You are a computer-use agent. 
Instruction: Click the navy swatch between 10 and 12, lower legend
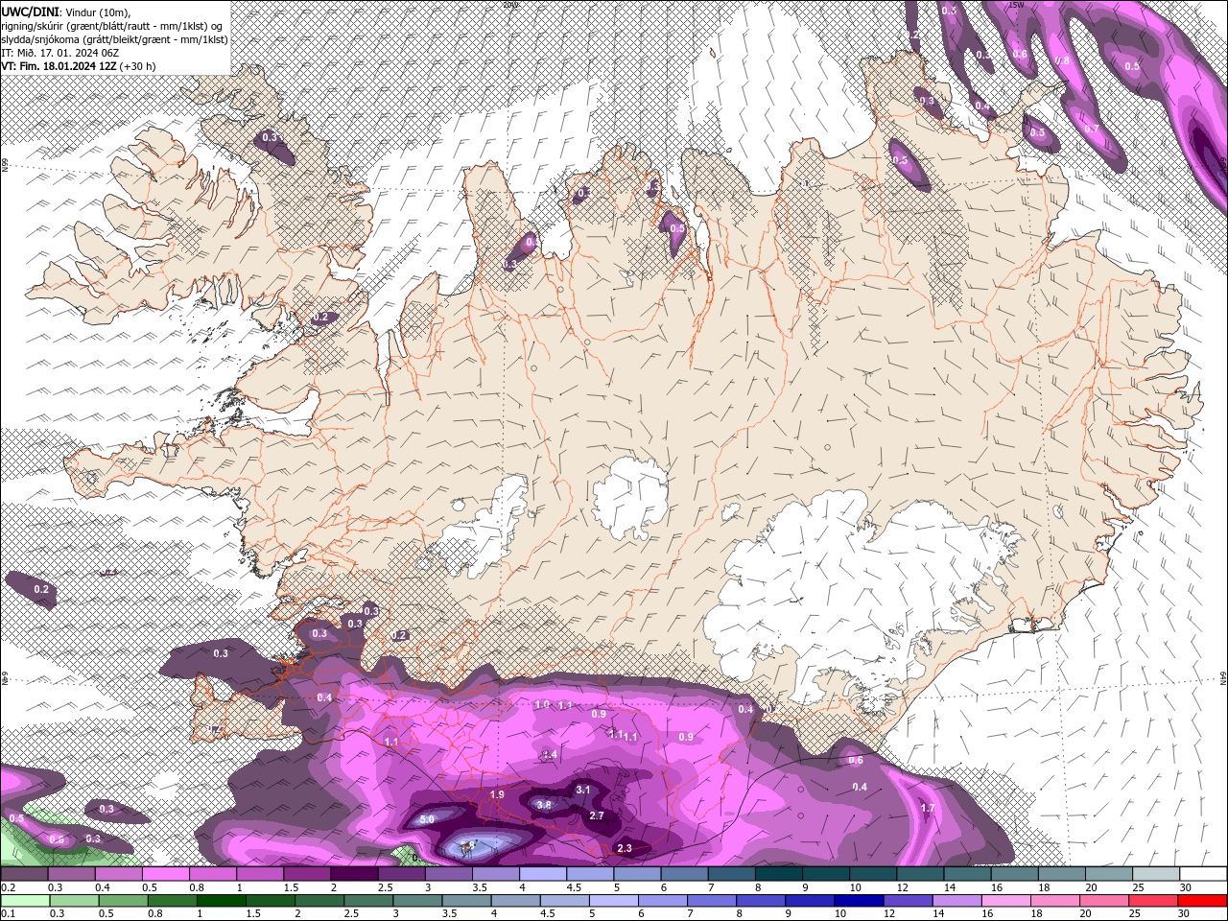click(858, 901)
